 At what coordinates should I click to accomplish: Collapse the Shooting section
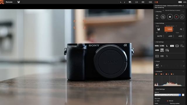click(x=155, y=12)
